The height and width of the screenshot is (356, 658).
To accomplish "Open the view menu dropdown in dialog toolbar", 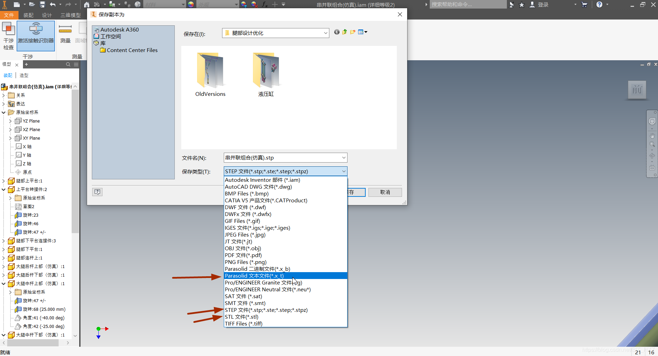I will pos(363,32).
